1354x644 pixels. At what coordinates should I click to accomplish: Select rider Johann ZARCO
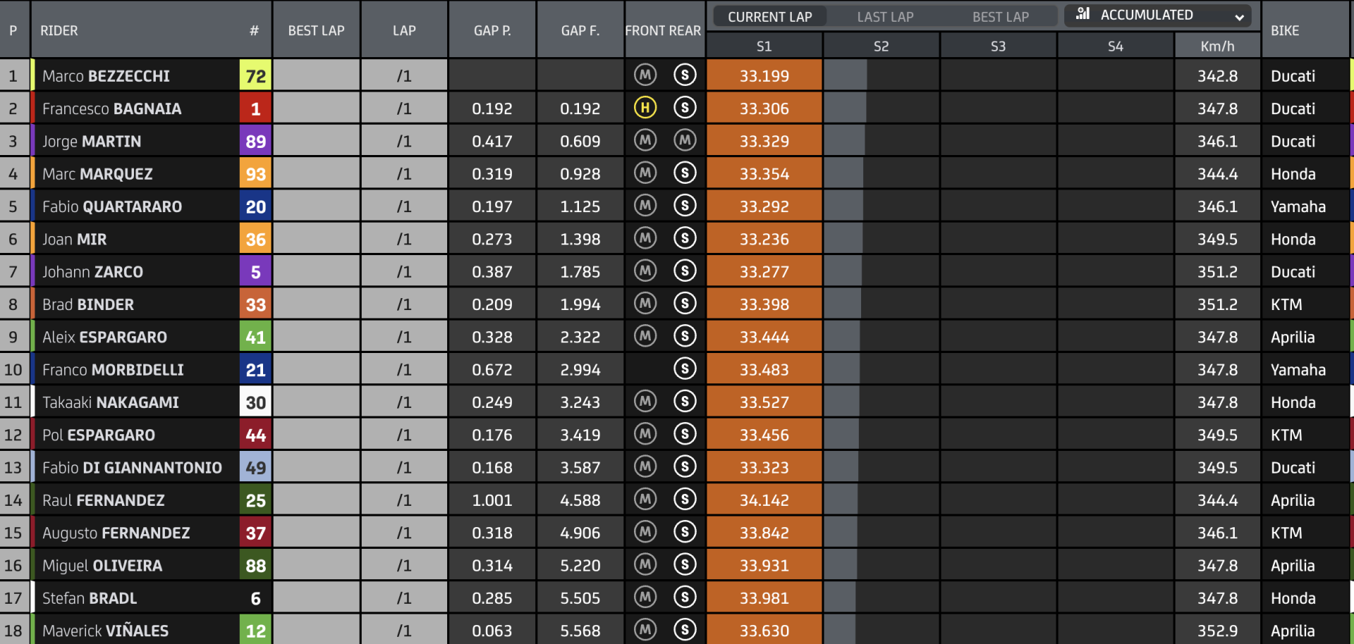coord(92,271)
